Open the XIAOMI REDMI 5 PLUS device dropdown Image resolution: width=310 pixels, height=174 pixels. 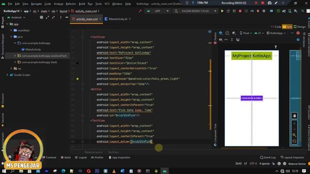196,11
